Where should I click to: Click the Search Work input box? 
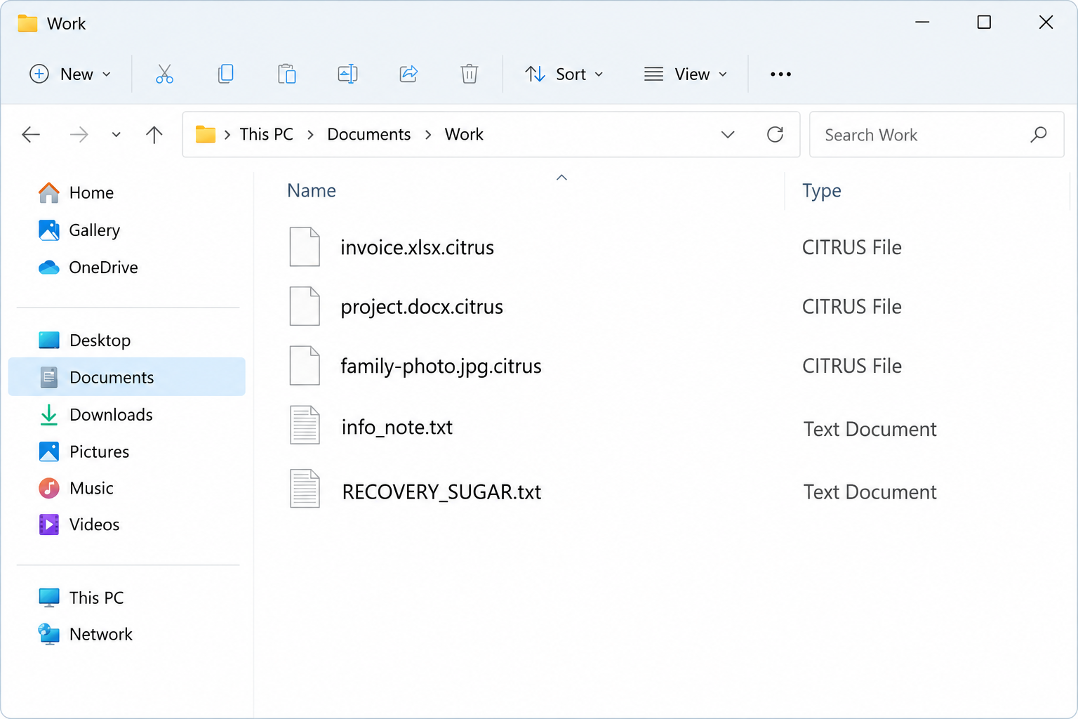[x=937, y=134]
